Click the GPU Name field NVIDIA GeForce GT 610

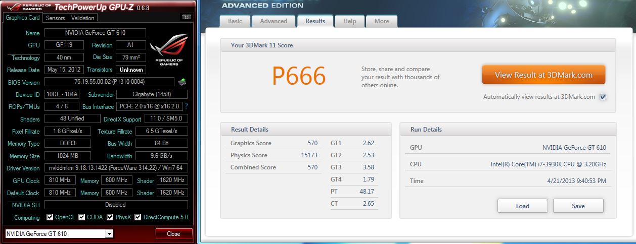[x=96, y=33]
